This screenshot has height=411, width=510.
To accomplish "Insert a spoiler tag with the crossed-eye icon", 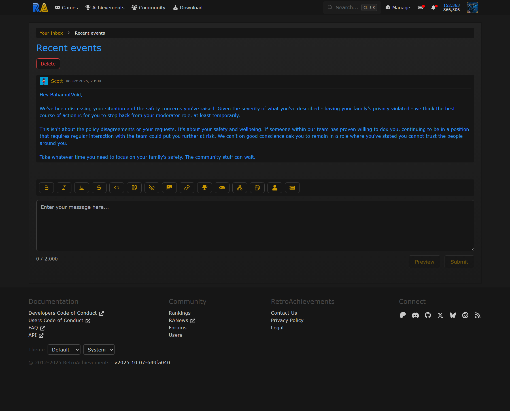I will pyautogui.click(x=152, y=188).
